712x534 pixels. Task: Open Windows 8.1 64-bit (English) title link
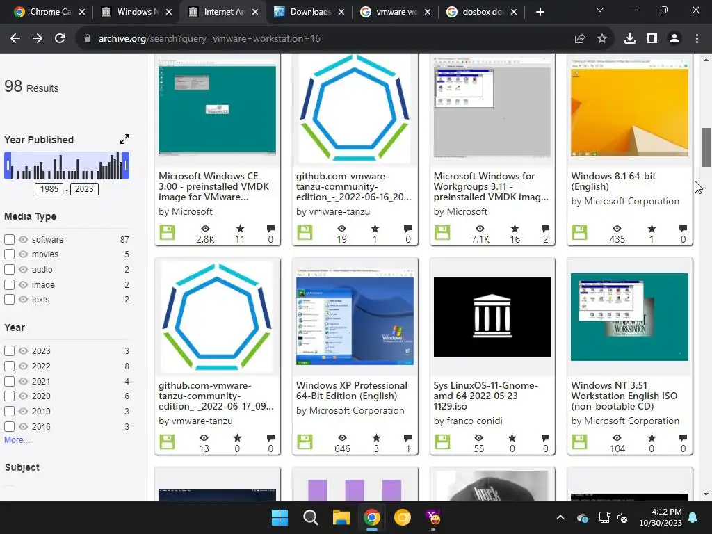(x=613, y=181)
